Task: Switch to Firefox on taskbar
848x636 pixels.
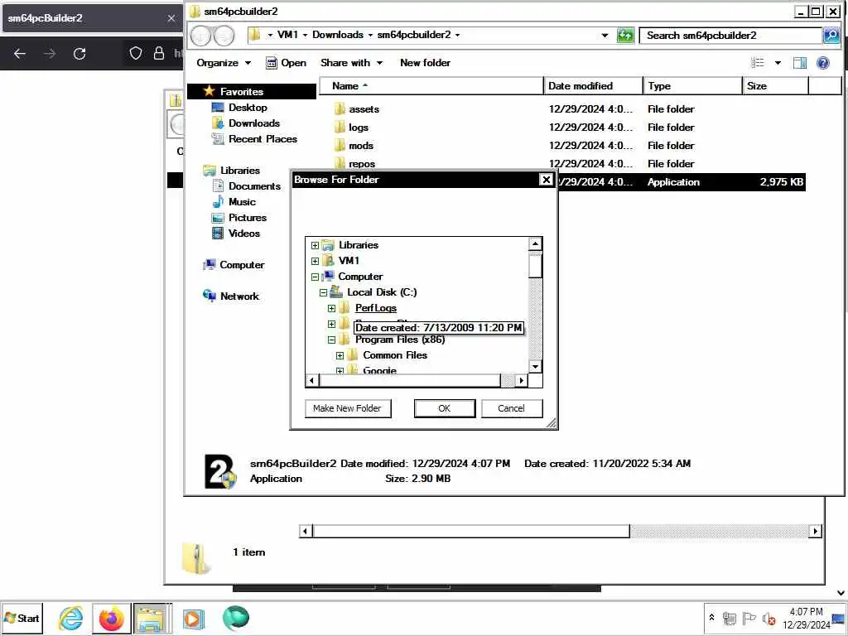Action: pos(112,618)
